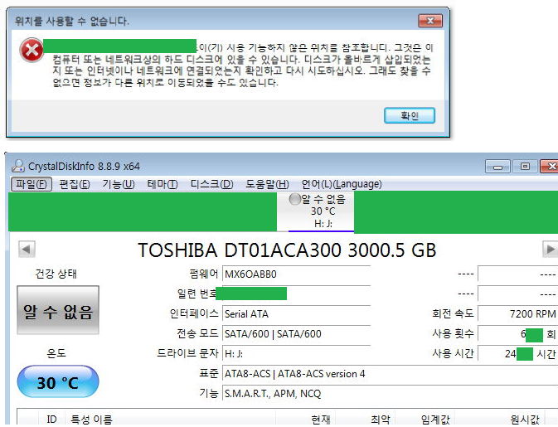Click the red error icon in dialog

coord(32,51)
